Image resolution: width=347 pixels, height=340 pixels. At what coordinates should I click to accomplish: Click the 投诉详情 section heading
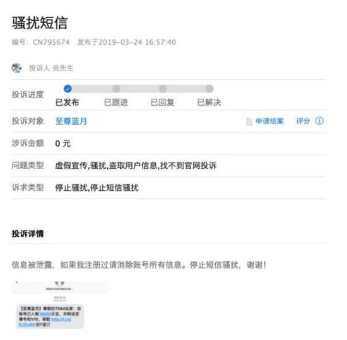coord(28,234)
